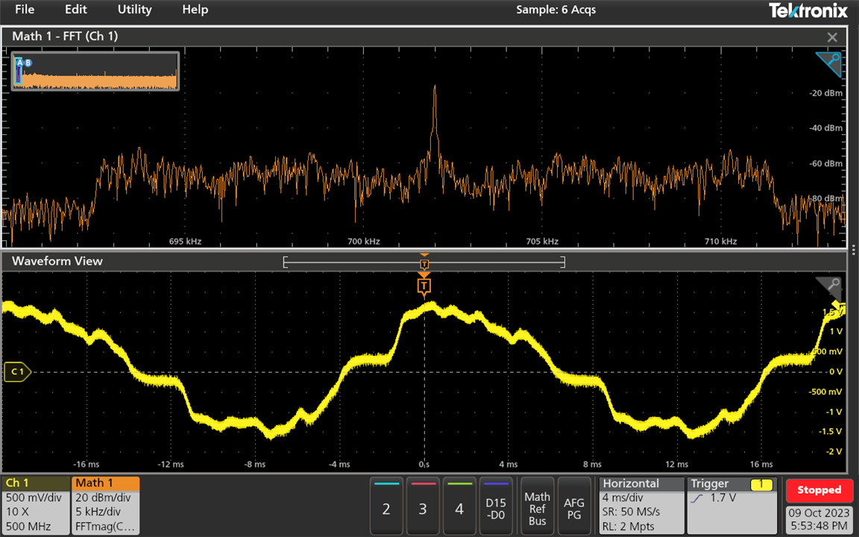Open the Math 1 settings badge
Image resolution: width=859 pixels, height=537 pixels.
tap(106, 505)
